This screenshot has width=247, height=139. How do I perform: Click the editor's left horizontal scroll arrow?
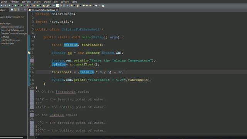(x=37, y=137)
